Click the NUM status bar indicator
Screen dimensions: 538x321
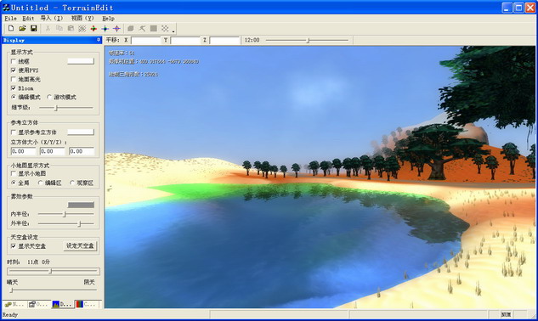(x=506, y=314)
